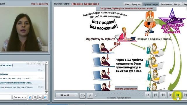The width and height of the screenshot is (187, 105).
Task: Go back one slide with rewind button
Action: click(163, 95)
